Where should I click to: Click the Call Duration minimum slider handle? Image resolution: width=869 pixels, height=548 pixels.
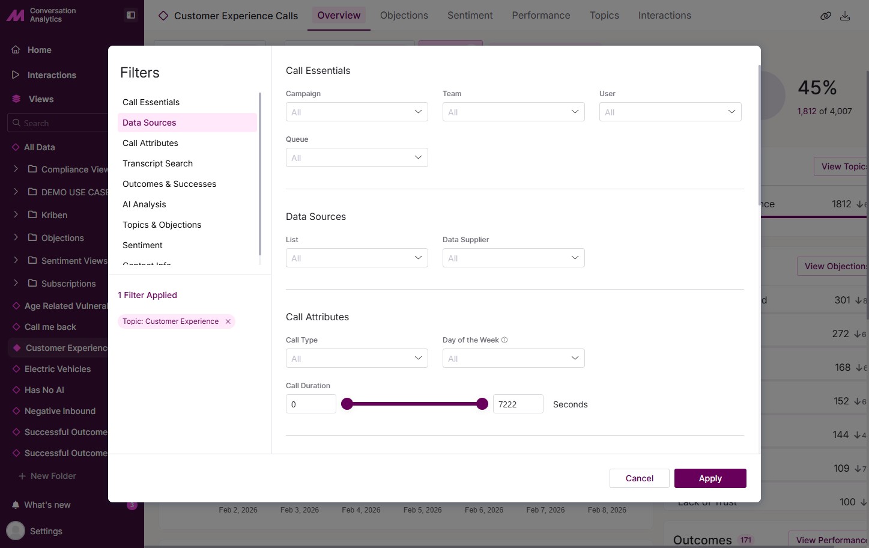pyautogui.click(x=347, y=404)
